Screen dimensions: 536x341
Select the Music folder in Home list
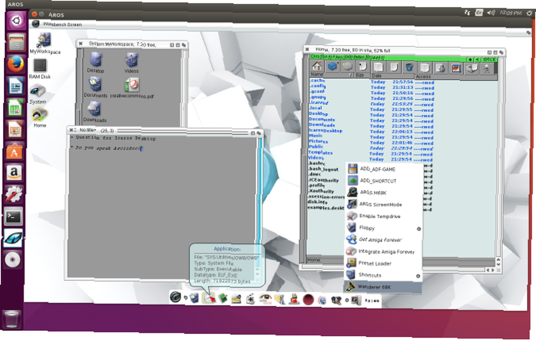click(316, 135)
